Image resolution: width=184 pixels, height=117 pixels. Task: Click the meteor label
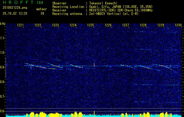(x=42, y=9)
